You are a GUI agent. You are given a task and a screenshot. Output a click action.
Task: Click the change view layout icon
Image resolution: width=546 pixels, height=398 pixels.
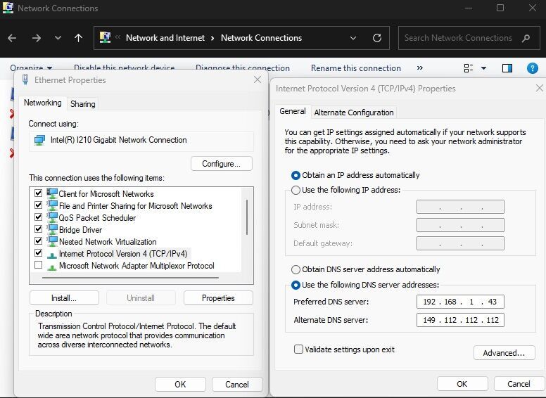[469, 68]
